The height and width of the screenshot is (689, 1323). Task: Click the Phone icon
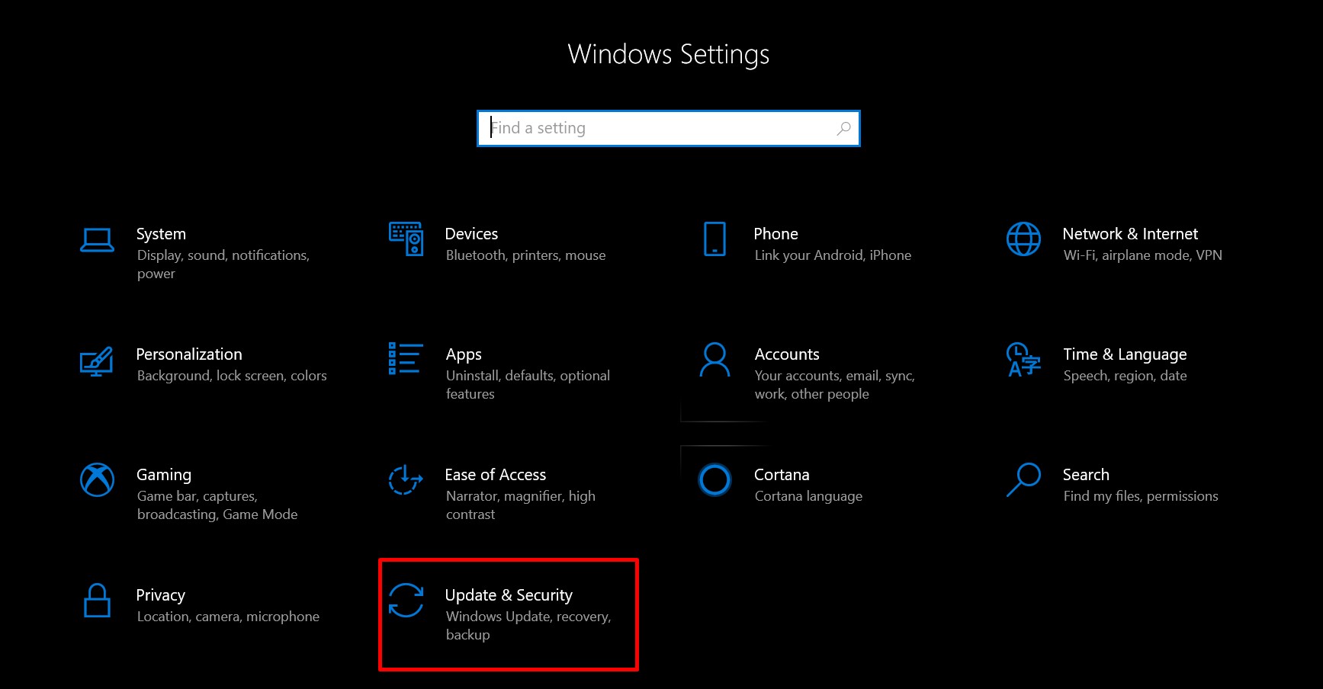[x=714, y=239]
